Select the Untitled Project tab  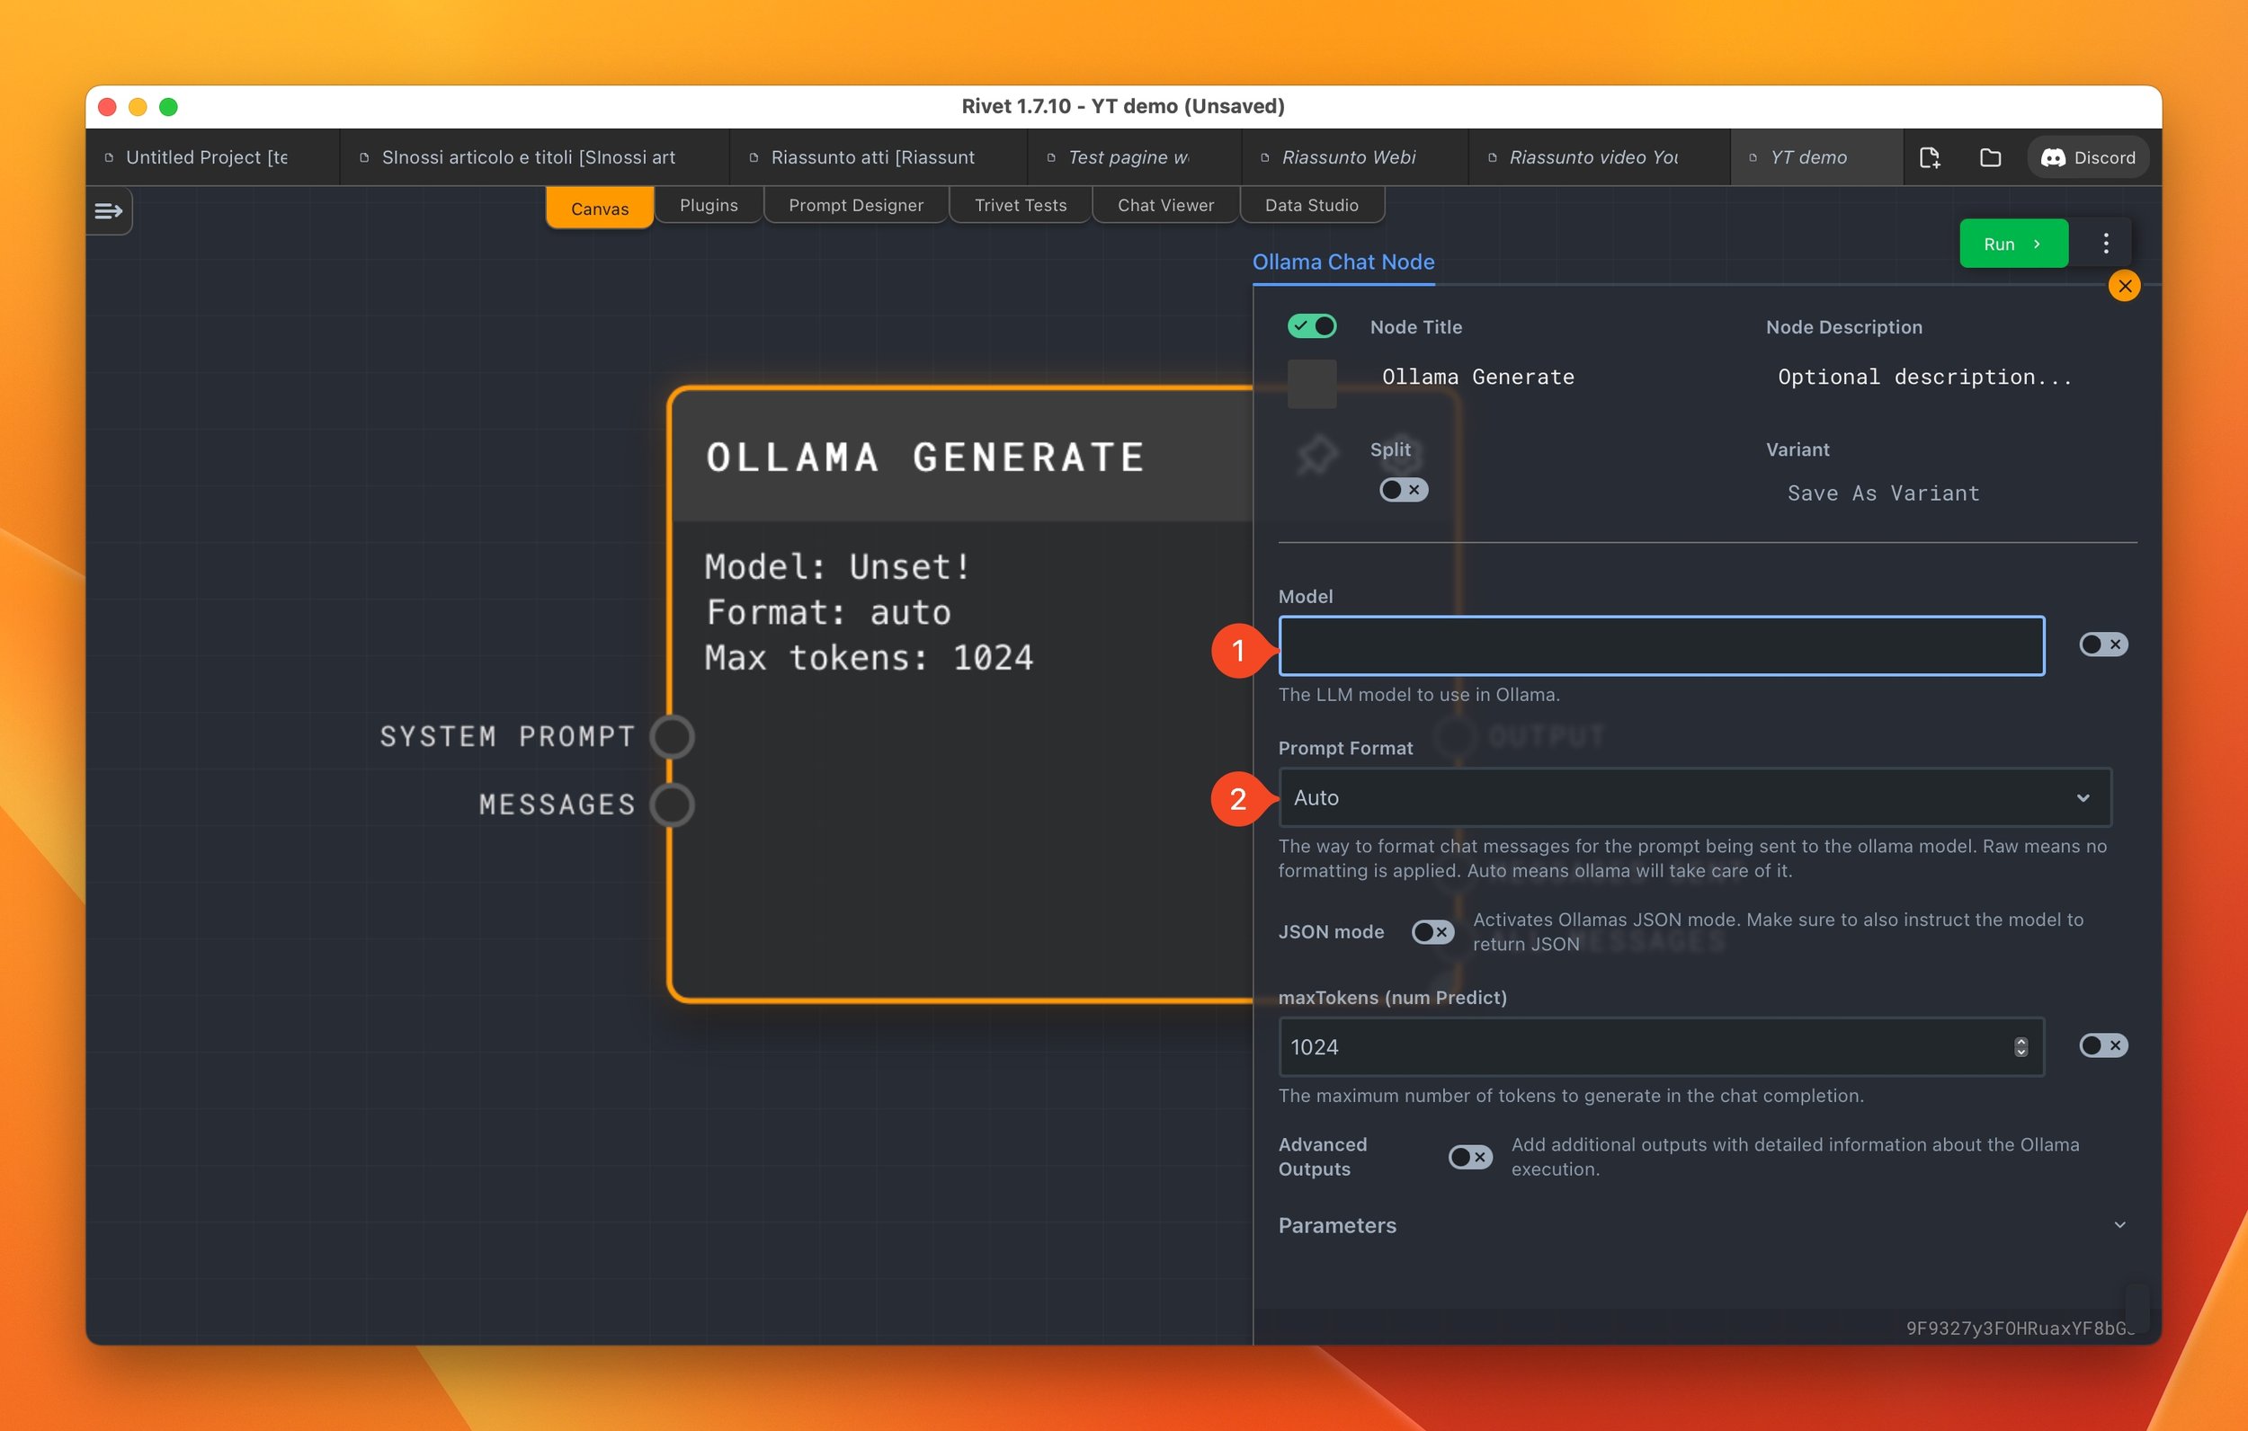point(213,158)
